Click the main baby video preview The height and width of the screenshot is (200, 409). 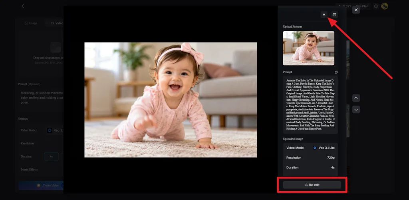[171, 100]
